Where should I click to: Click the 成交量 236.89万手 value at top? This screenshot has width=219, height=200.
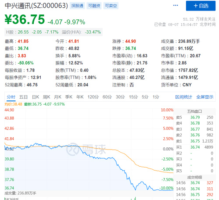coord(189,41)
